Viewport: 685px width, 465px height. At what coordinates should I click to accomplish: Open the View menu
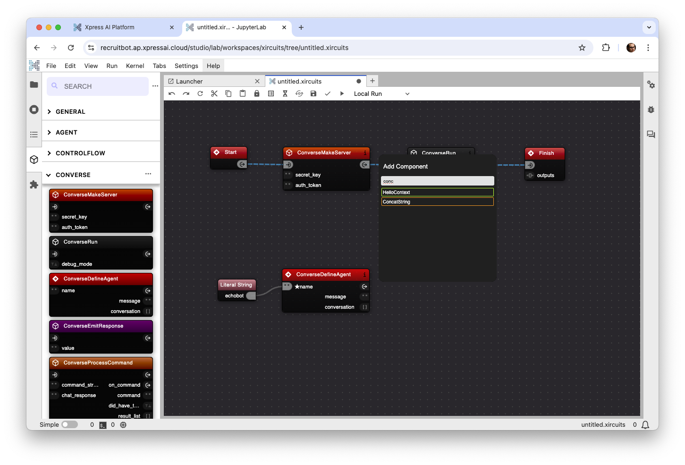pyautogui.click(x=91, y=66)
